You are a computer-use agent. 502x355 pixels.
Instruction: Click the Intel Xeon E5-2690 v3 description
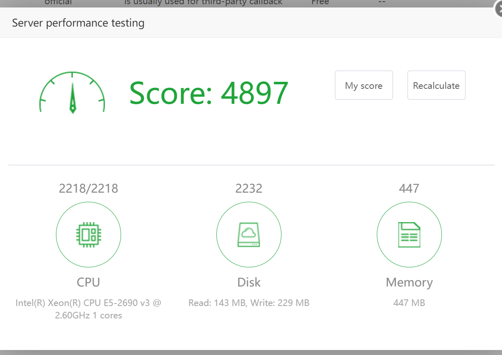(88, 309)
